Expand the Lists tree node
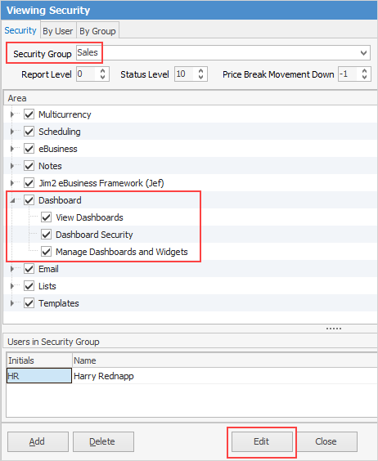The image size is (378, 461). (12, 286)
